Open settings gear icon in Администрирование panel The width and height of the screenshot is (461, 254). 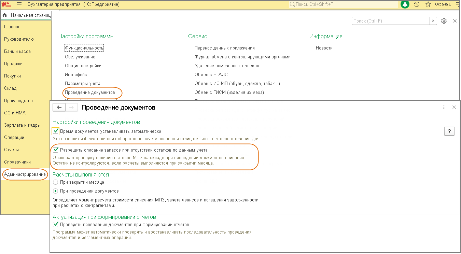444,21
